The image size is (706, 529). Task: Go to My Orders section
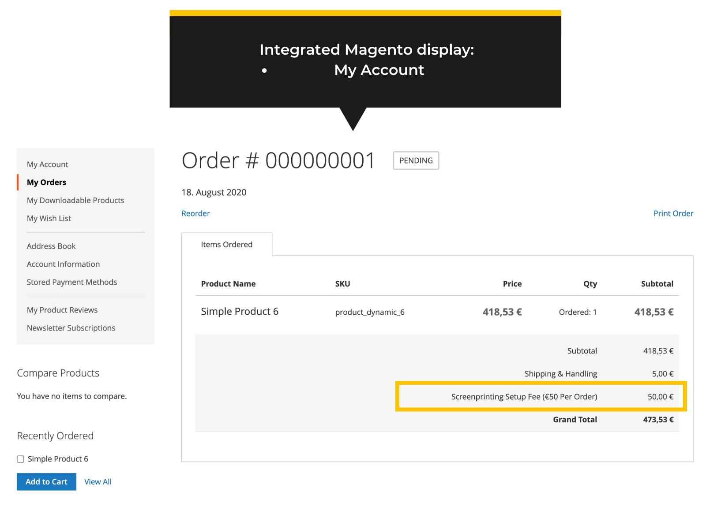click(x=46, y=182)
